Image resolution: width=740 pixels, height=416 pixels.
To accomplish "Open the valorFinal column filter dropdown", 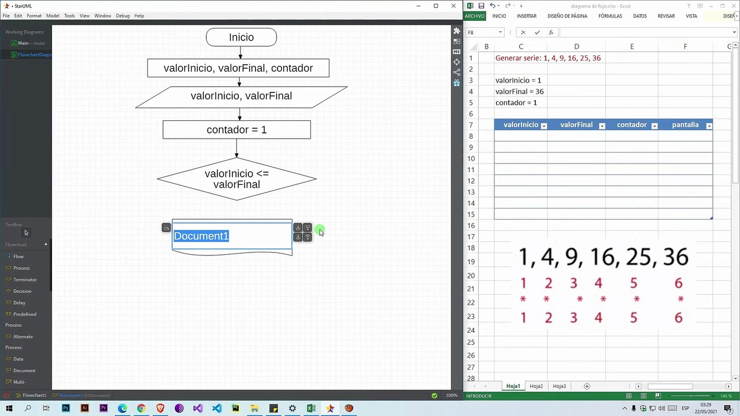I will coord(602,125).
